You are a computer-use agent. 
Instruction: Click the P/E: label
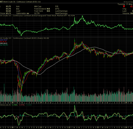tap(57, 6)
